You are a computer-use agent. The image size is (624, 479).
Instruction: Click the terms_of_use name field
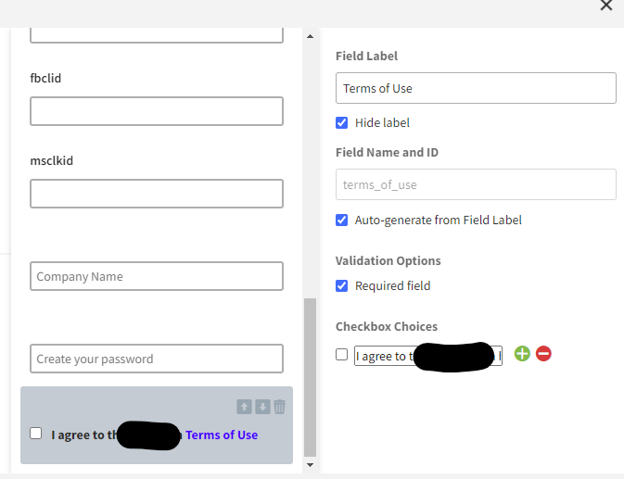476,184
